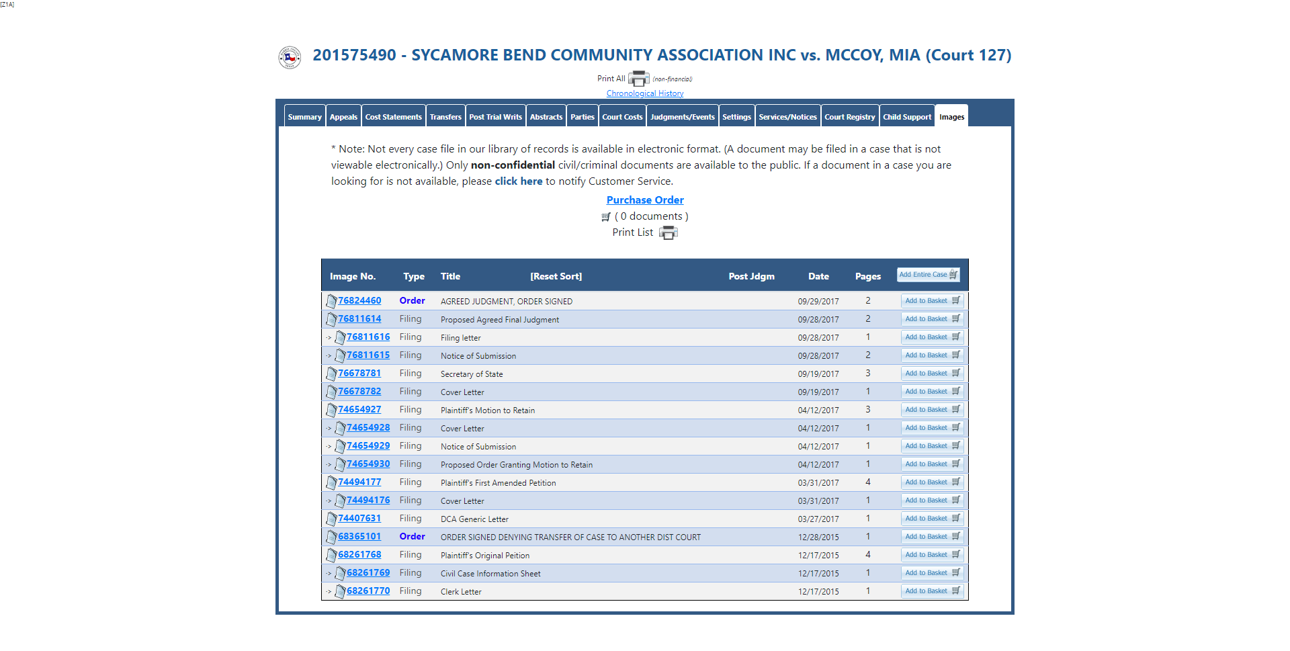
Task: Sort the table by Type column
Action: coord(414,277)
